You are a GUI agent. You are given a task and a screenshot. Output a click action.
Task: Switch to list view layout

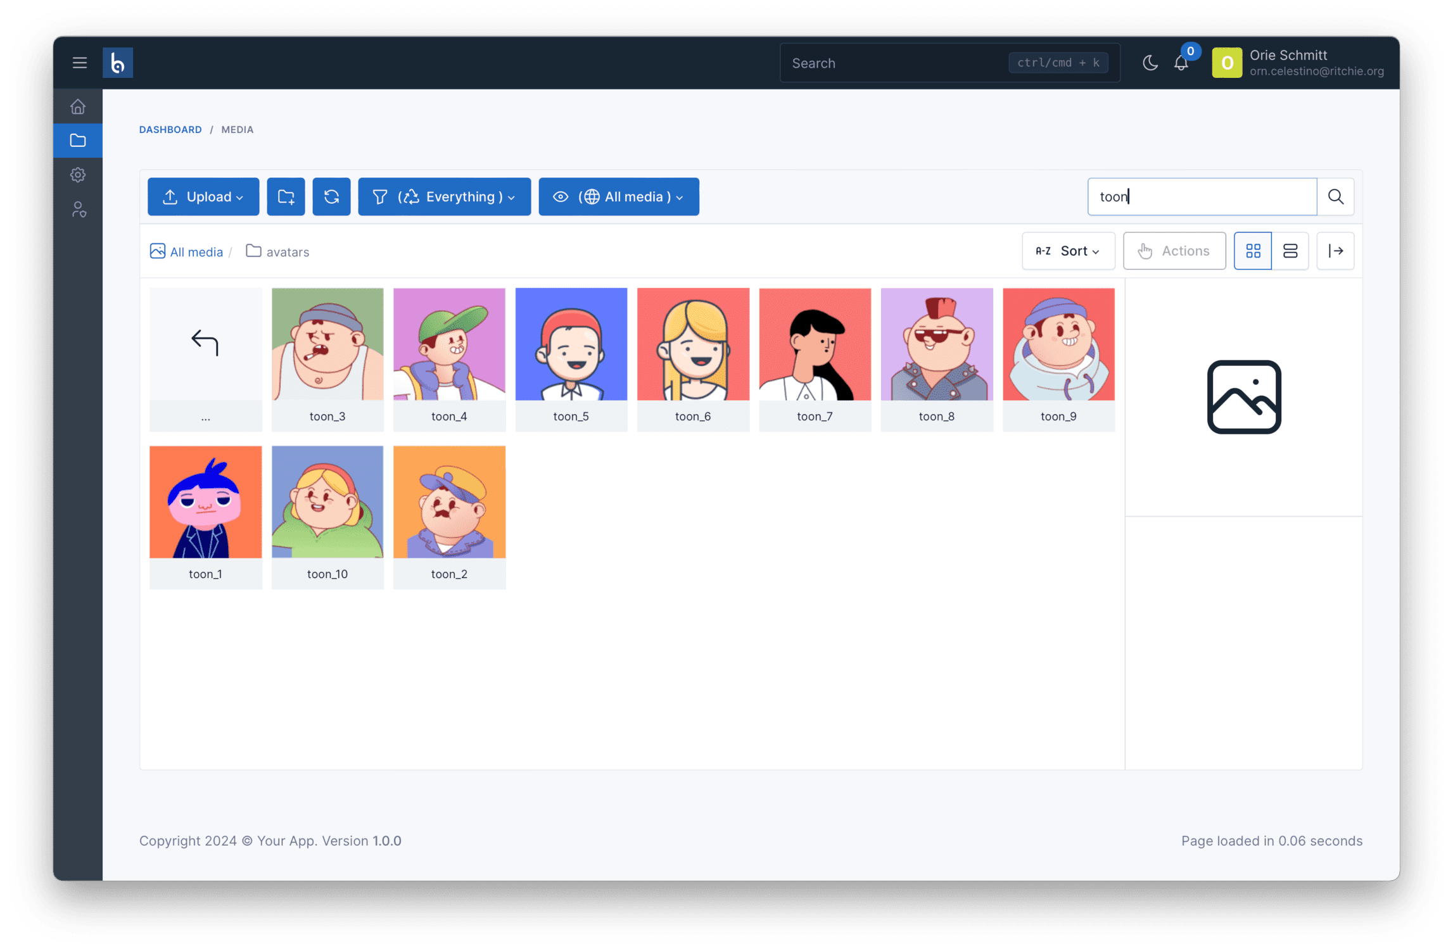(x=1290, y=251)
